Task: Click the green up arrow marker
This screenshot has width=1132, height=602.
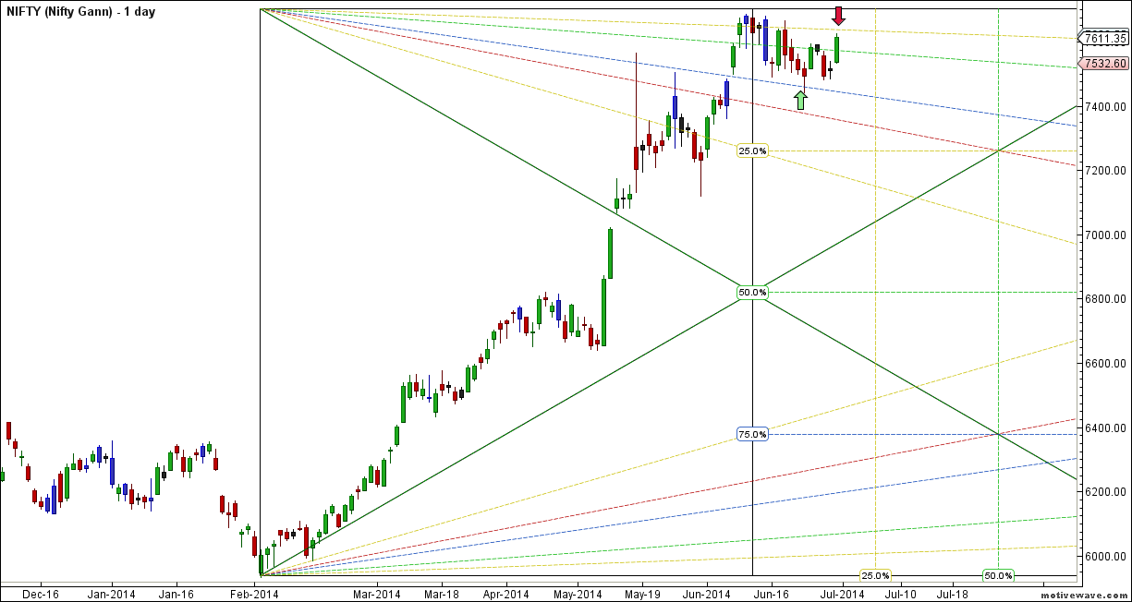Action: pyautogui.click(x=801, y=100)
